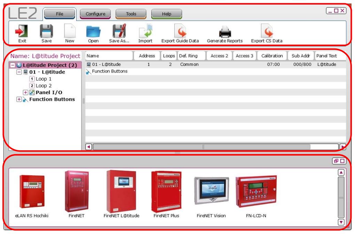Click the horizontal scrollbar right arrow

click(x=343, y=147)
